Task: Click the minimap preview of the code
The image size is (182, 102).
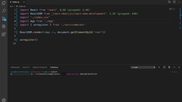Action: pos(172,9)
